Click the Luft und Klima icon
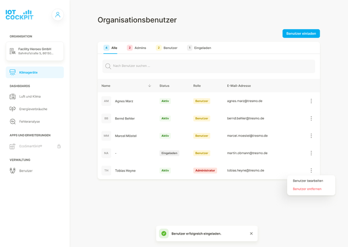This screenshot has width=348, height=247. pyautogui.click(x=13, y=97)
